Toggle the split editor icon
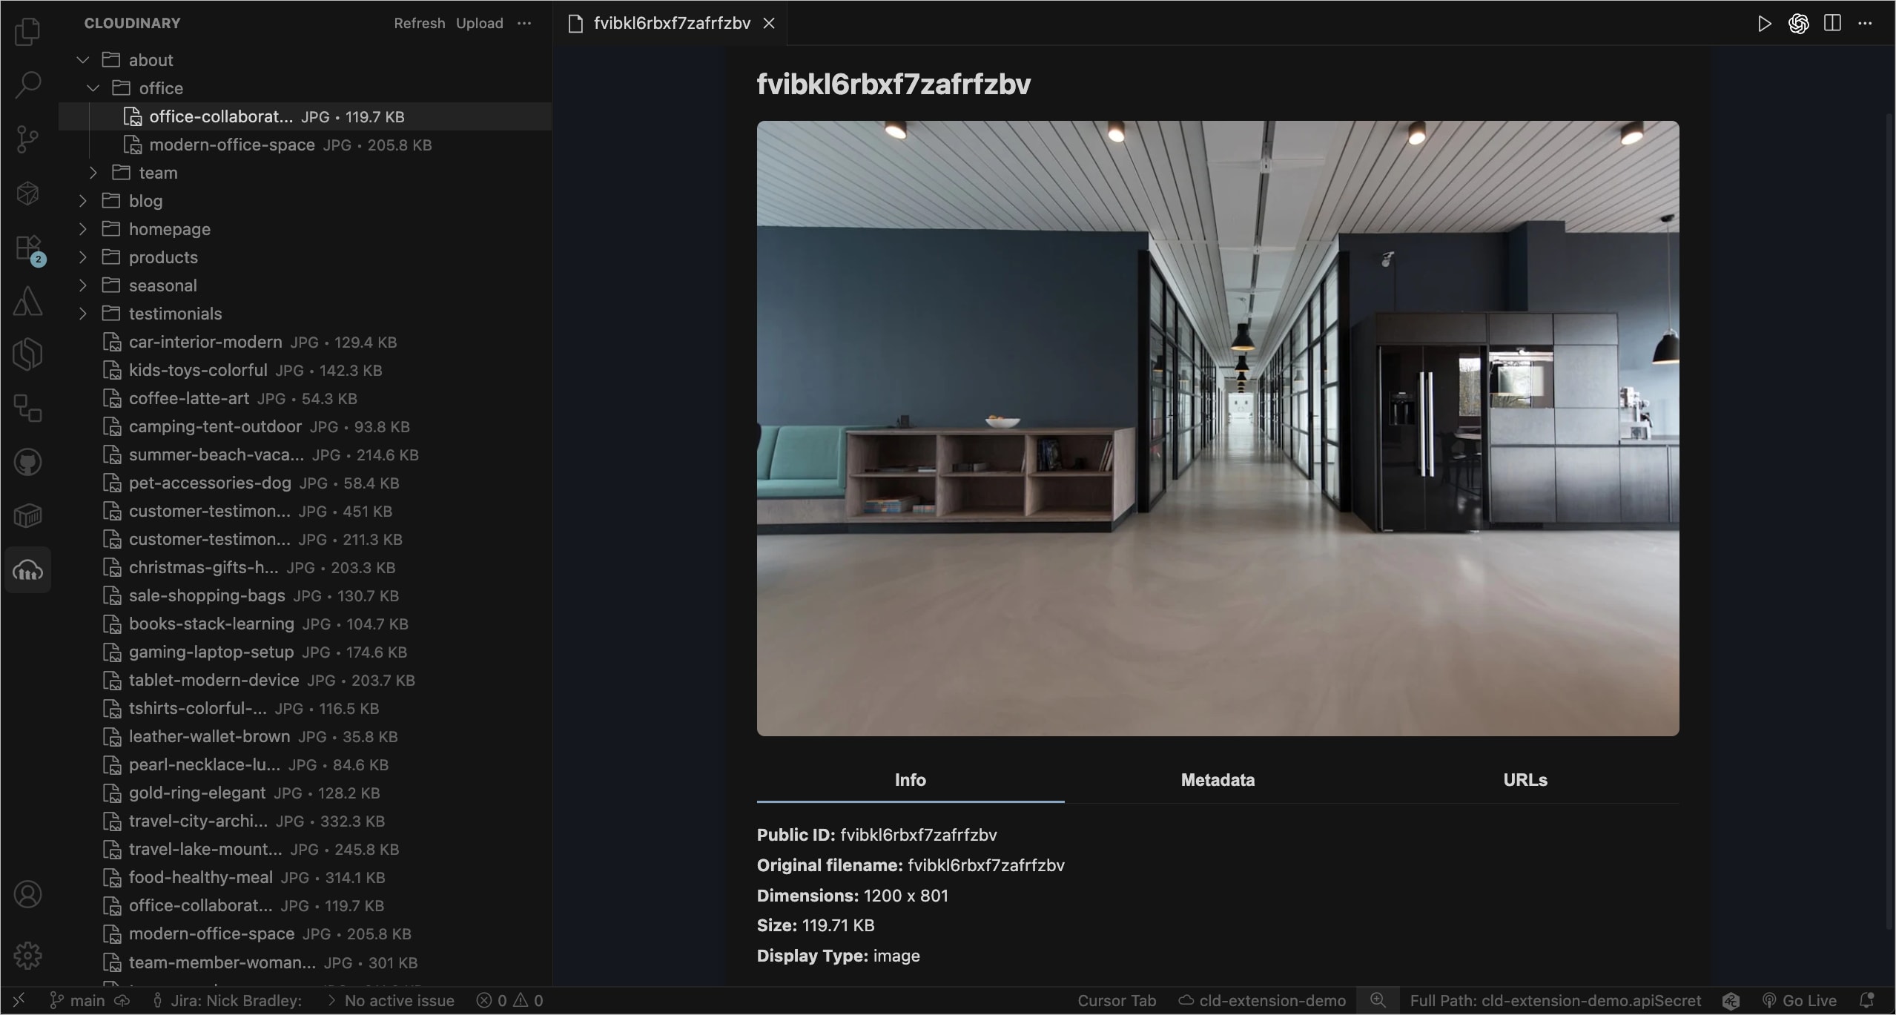 pyautogui.click(x=1831, y=23)
